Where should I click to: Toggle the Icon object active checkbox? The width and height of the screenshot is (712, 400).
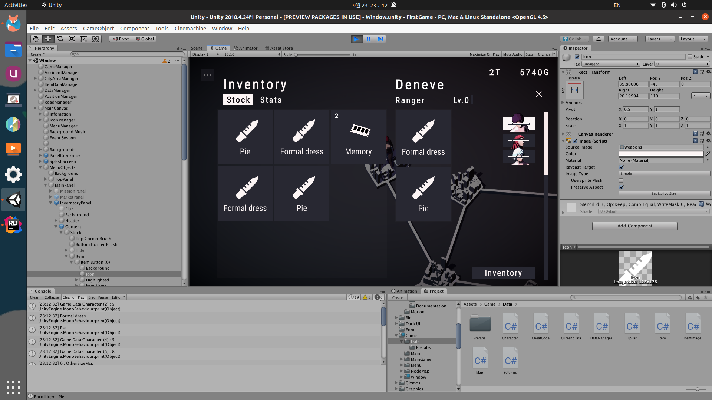[x=577, y=57]
